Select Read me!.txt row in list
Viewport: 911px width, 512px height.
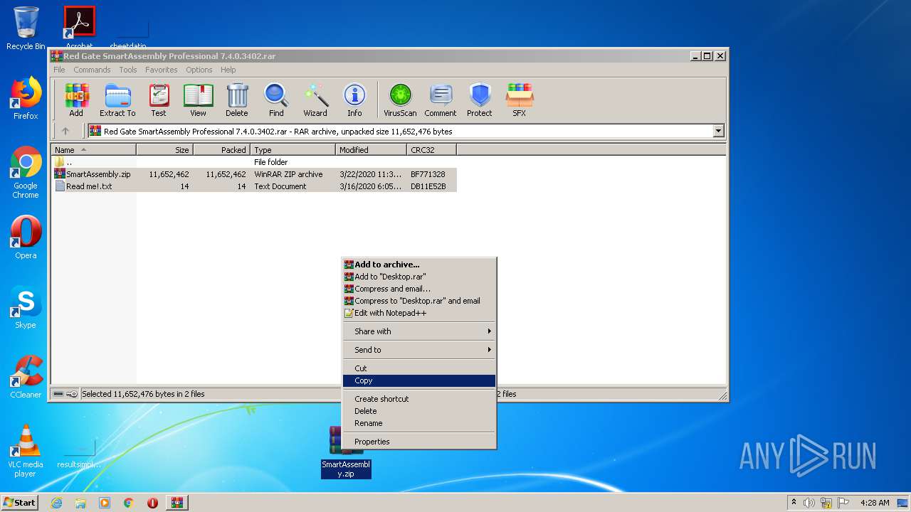pos(254,186)
